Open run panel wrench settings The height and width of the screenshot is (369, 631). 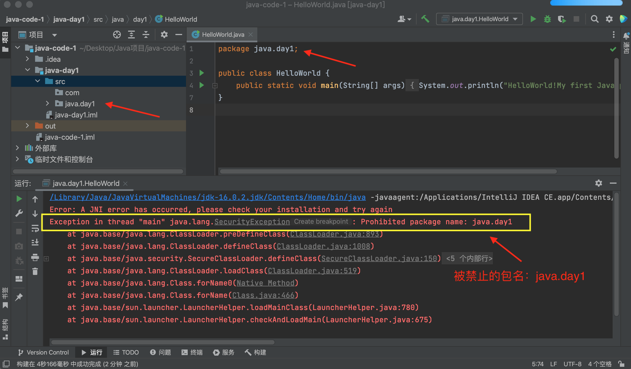(x=19, y=213)
